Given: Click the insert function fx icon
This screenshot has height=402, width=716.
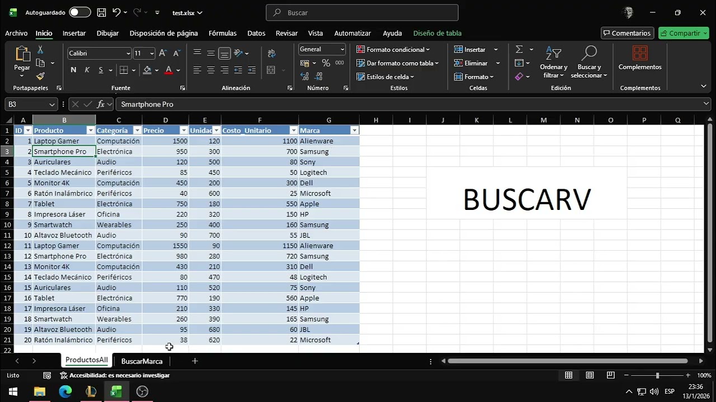Looking at the screenshot, I should (101, 104).
